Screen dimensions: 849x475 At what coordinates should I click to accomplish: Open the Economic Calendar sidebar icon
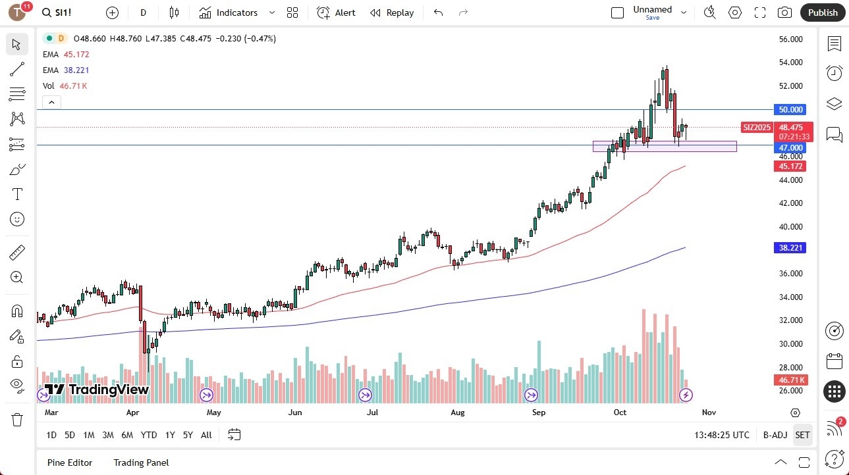[x=834, y=361]
